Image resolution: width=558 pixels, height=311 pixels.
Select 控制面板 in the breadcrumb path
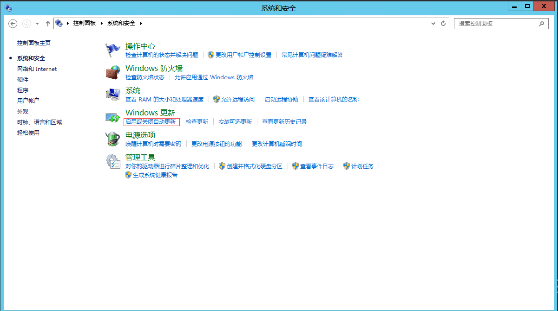(85, 23)
